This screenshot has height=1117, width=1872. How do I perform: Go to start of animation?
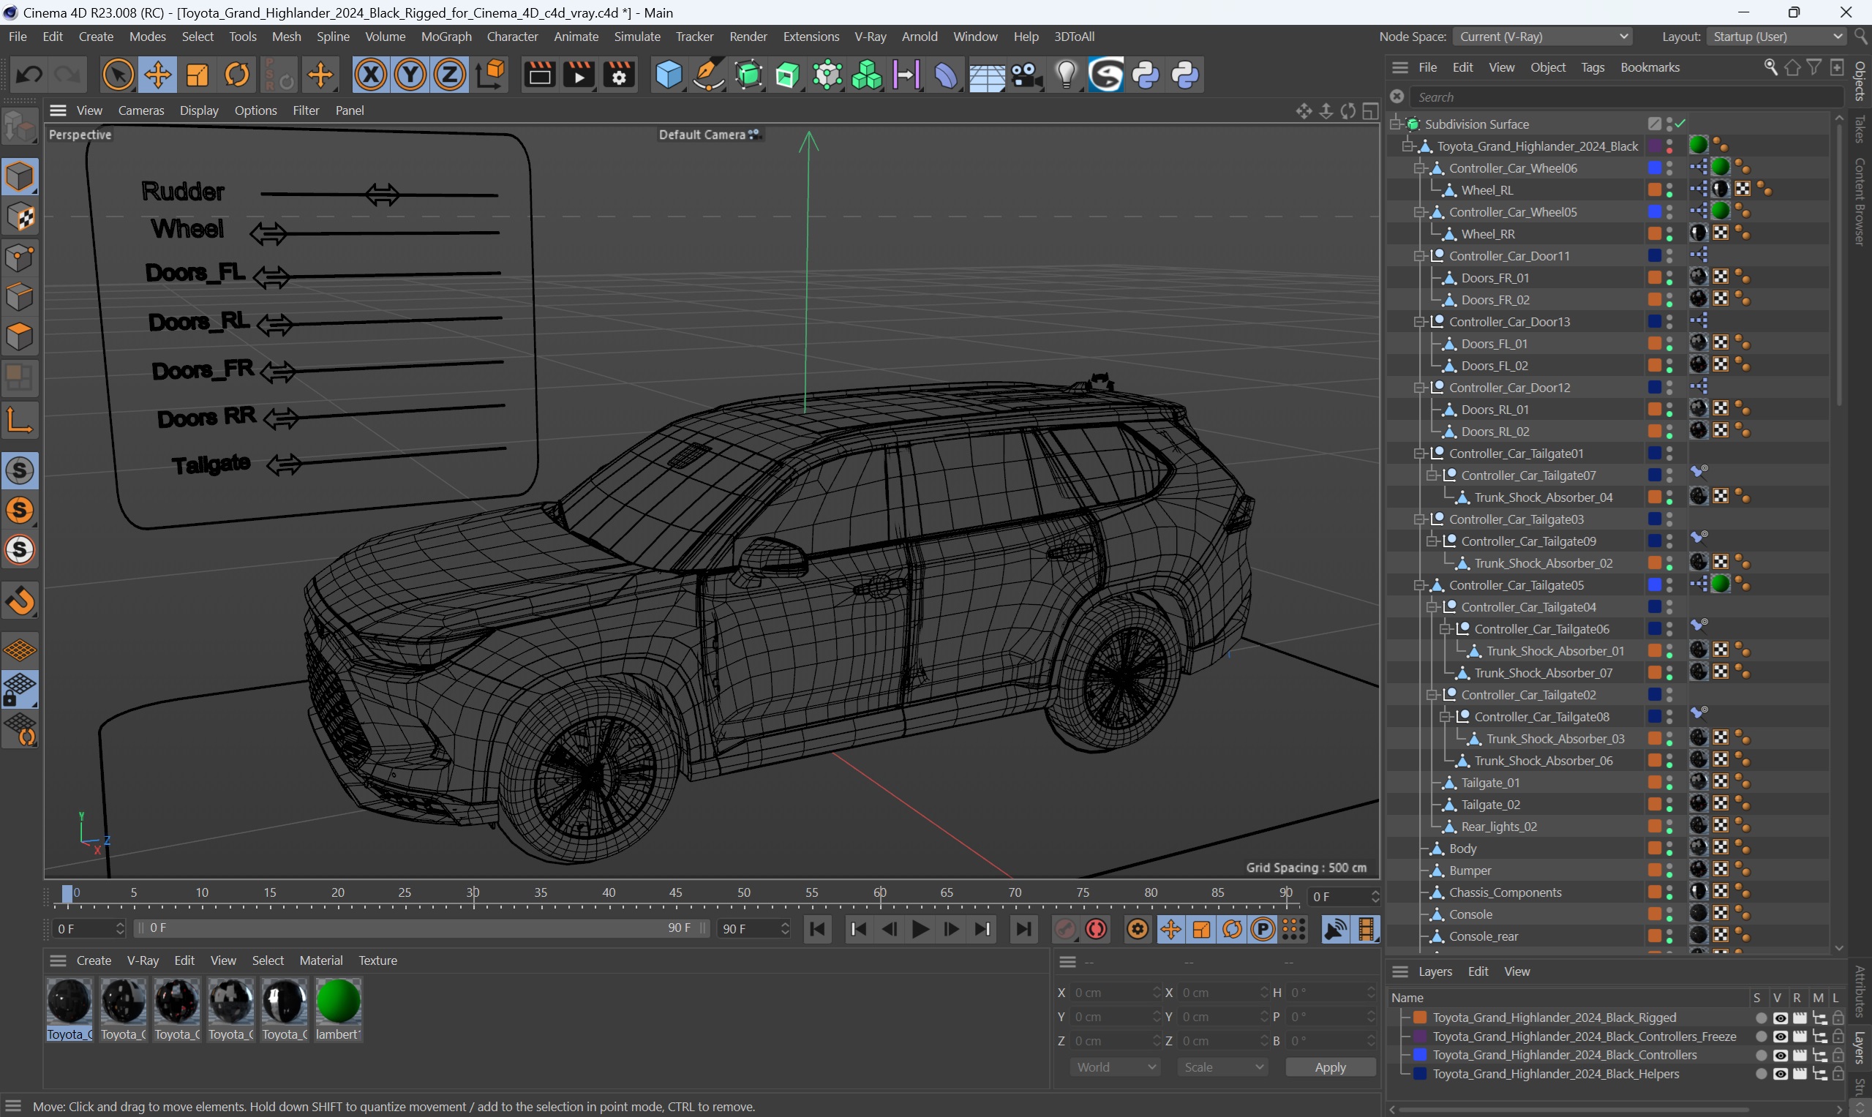pos(818,929)
